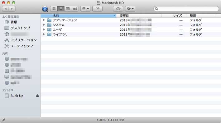Image resolution: width=221 pixels, height=123 pixels.
Task: Select the ライブラリ row name
Action: pyautogui.click(x=60, y=34)
